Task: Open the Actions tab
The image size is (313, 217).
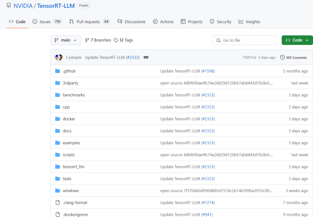Action: pos(163,21)
